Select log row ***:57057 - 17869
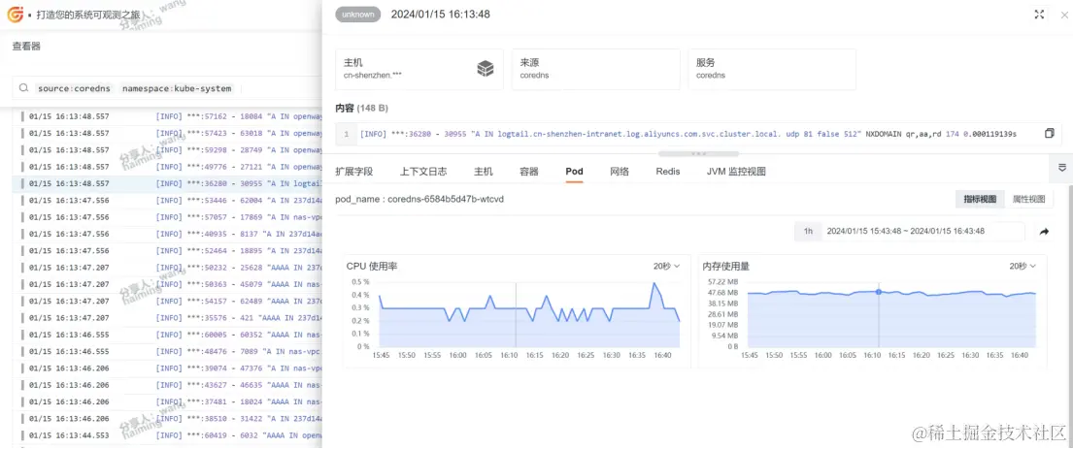The image size is (1073, 449). coord(168,217)
